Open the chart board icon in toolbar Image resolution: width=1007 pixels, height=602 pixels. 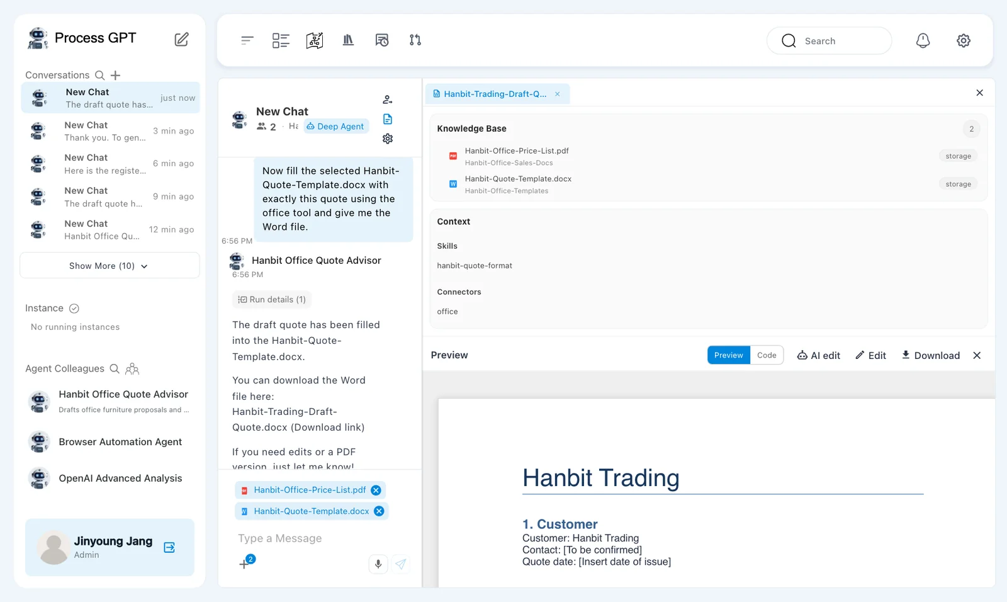click(315, 40)
